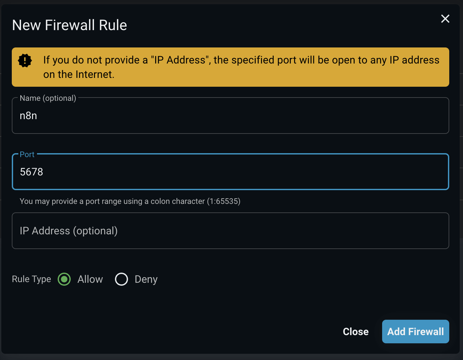Viewport: 463px width, 360px height.
Task: Click the blue "Port" floating label
Action: [x=27, y=154]
